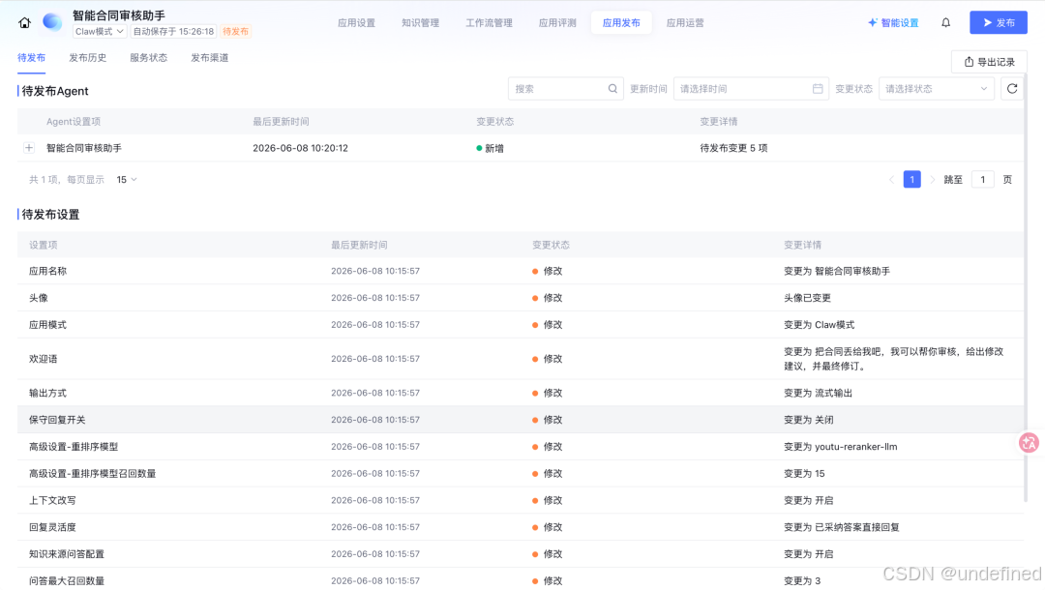Open the 应用设置 tab
The image size is (1045, 590).
click(x=356, y=22)
